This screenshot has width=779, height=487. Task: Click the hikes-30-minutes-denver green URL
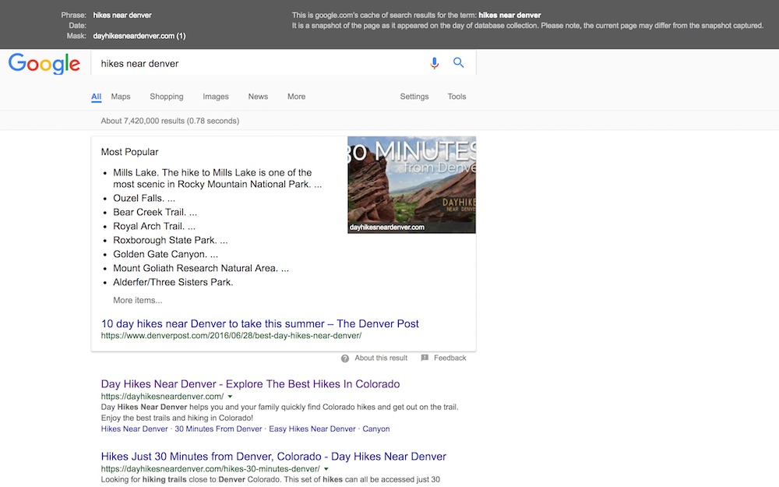(x=210, y=468)
